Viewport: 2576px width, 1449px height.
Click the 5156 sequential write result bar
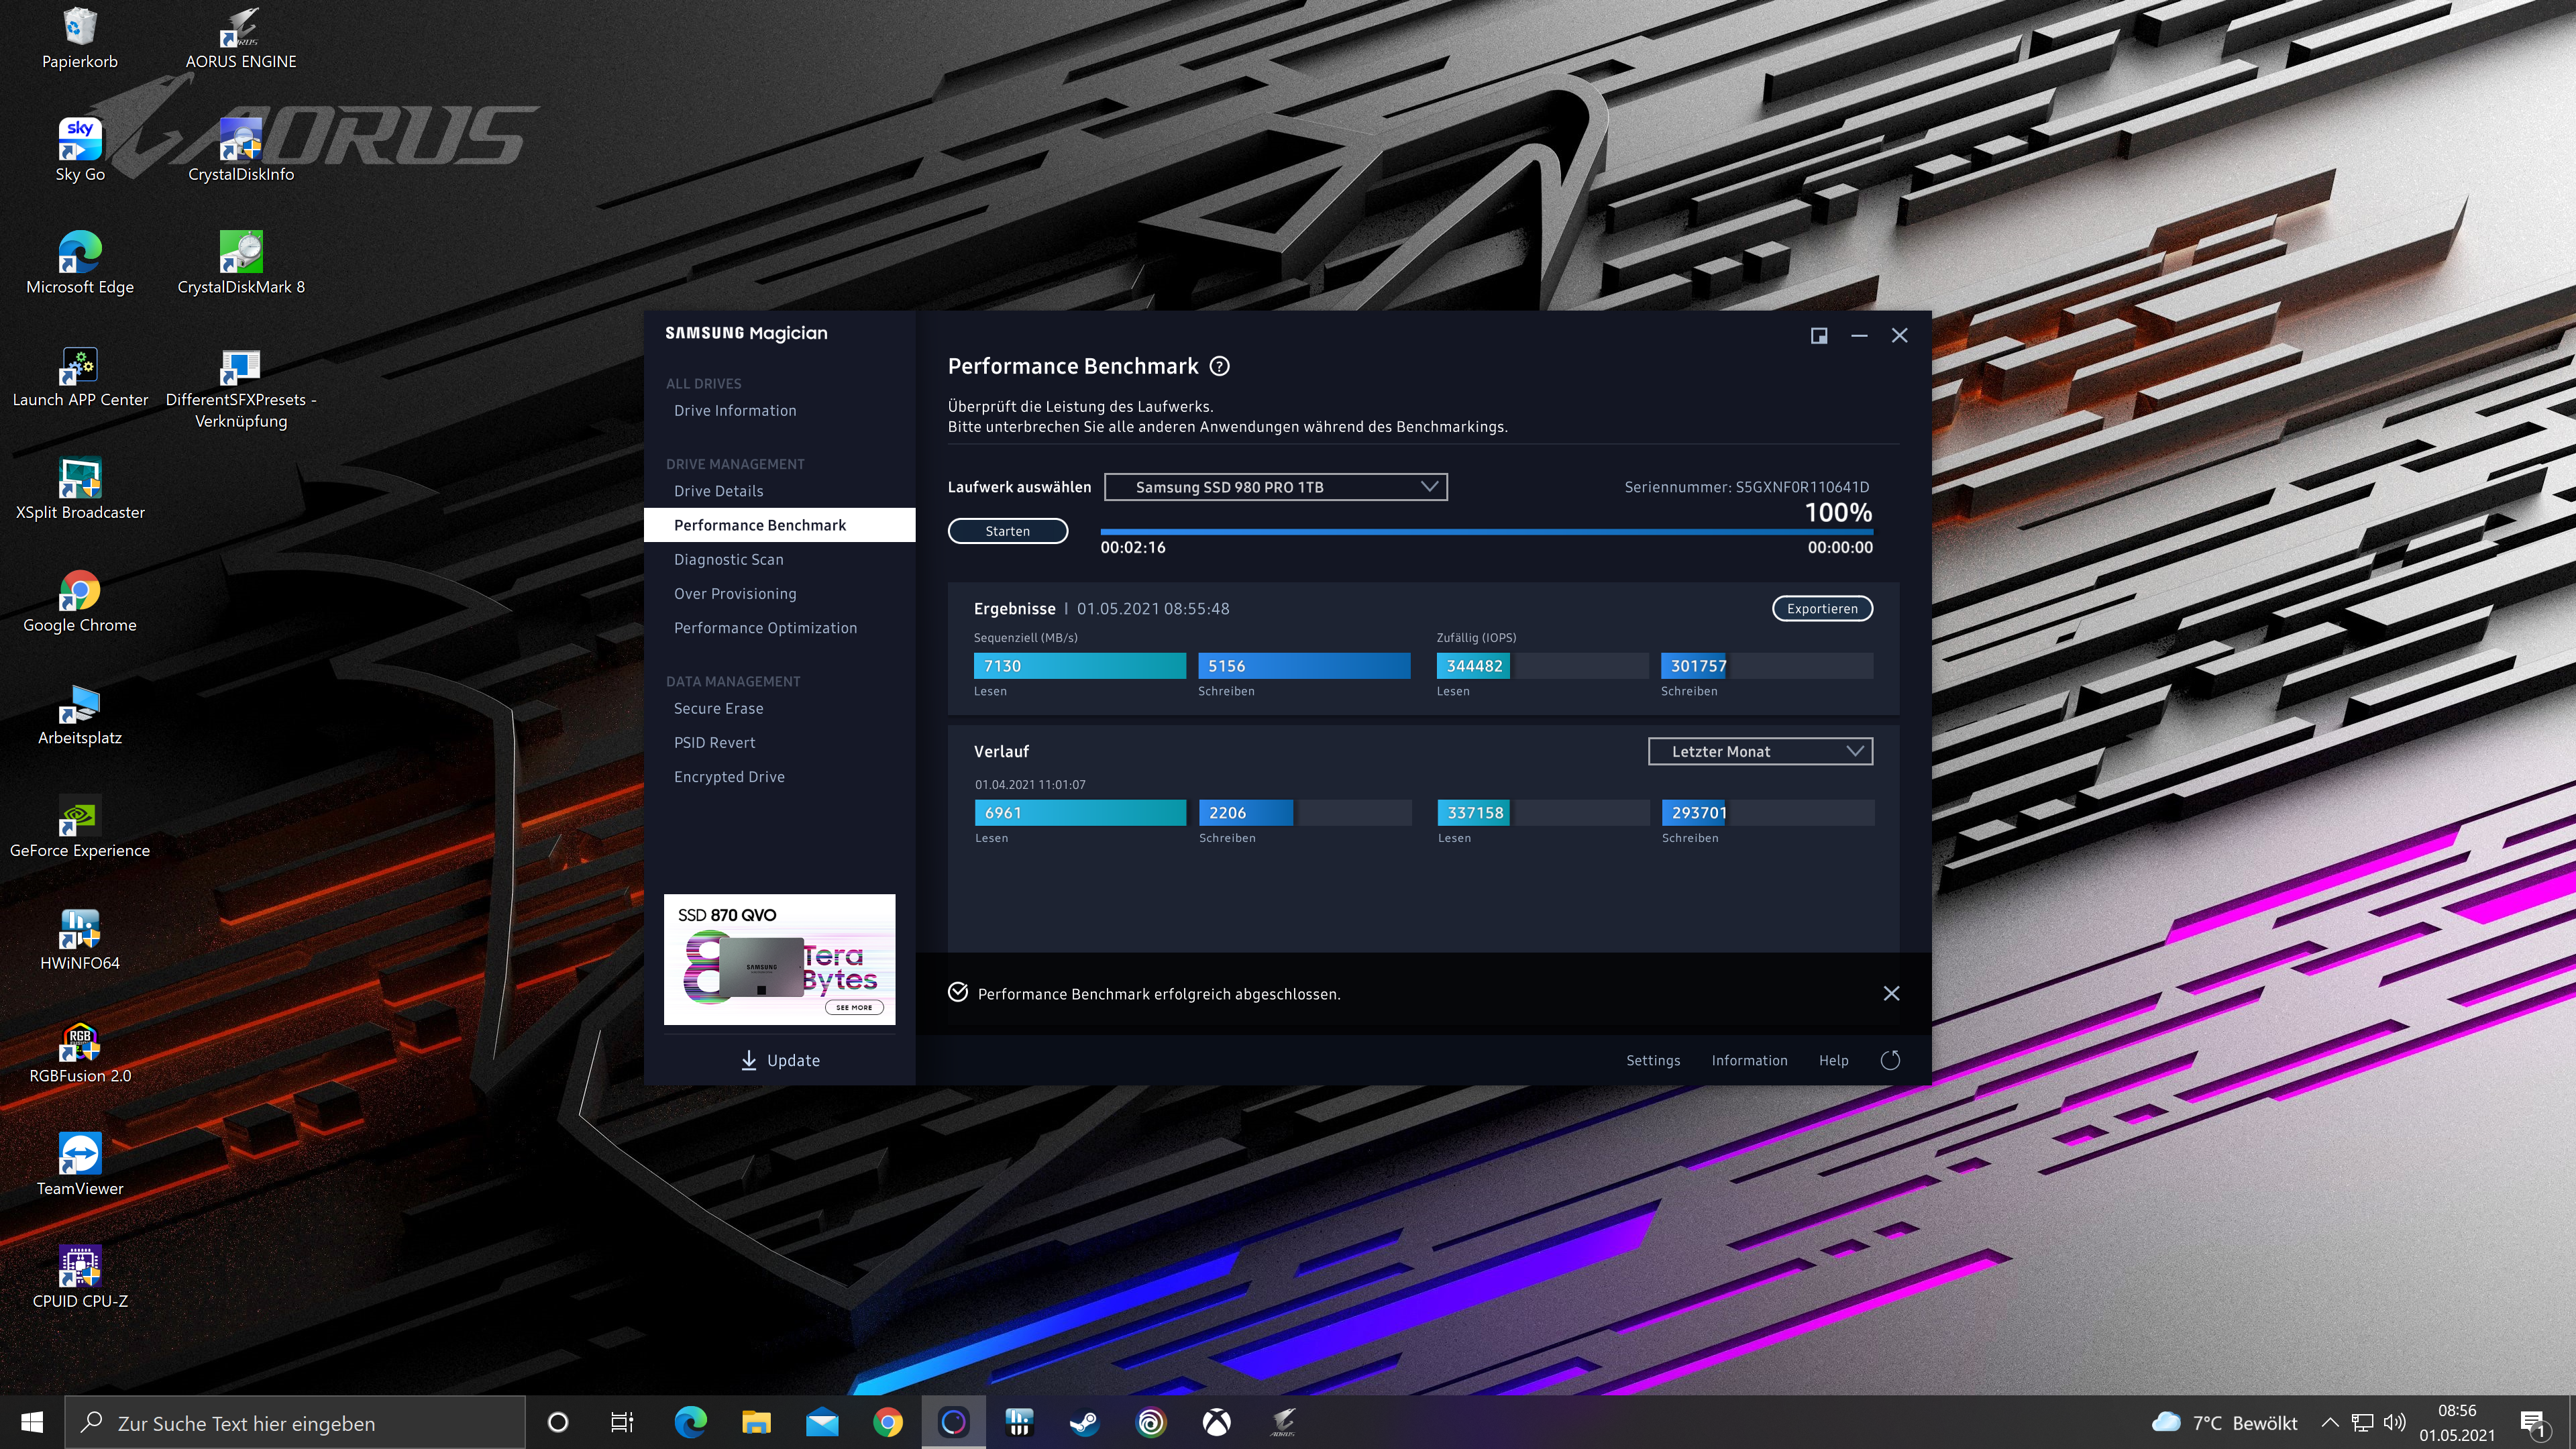pyautogui.click(x=1304, y=665)
